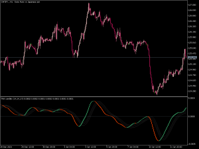Click the '5 Jan 20:00' time axis label
This screenshot has height=149, width=199.
112,147
